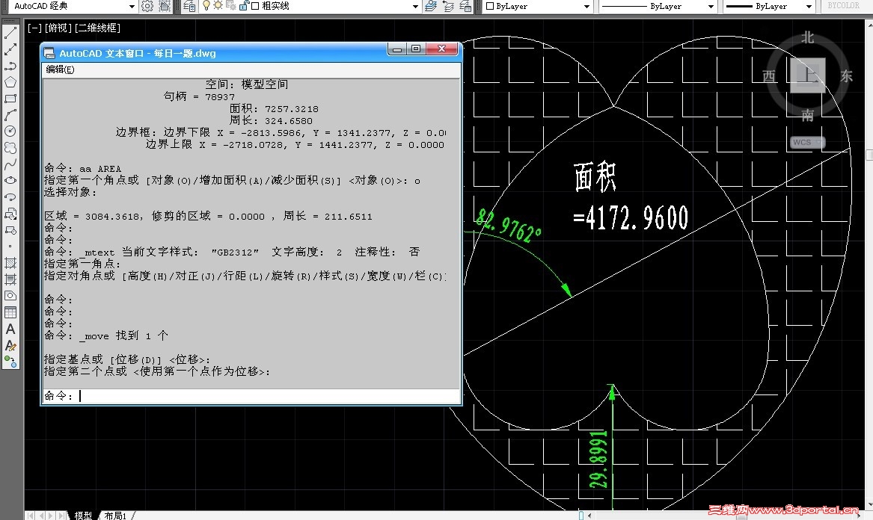Screen dimensions: 873x520
Task: Open workspace settings gear
Action: 147,6
